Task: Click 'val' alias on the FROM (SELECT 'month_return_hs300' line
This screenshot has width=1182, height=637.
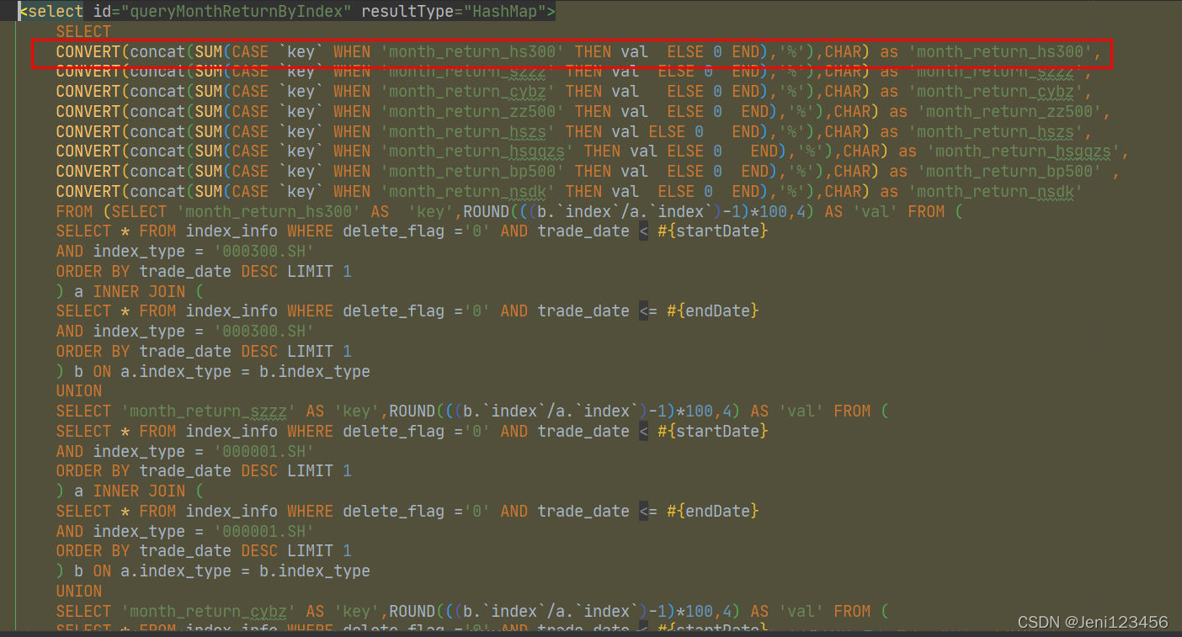Action: 876,212
